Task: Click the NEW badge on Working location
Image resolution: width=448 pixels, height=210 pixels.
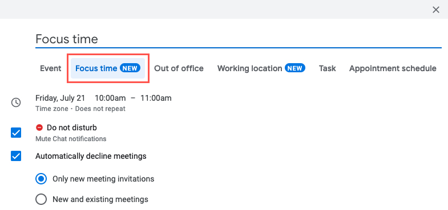Action: pyautogui.click(x=295, y=68)
